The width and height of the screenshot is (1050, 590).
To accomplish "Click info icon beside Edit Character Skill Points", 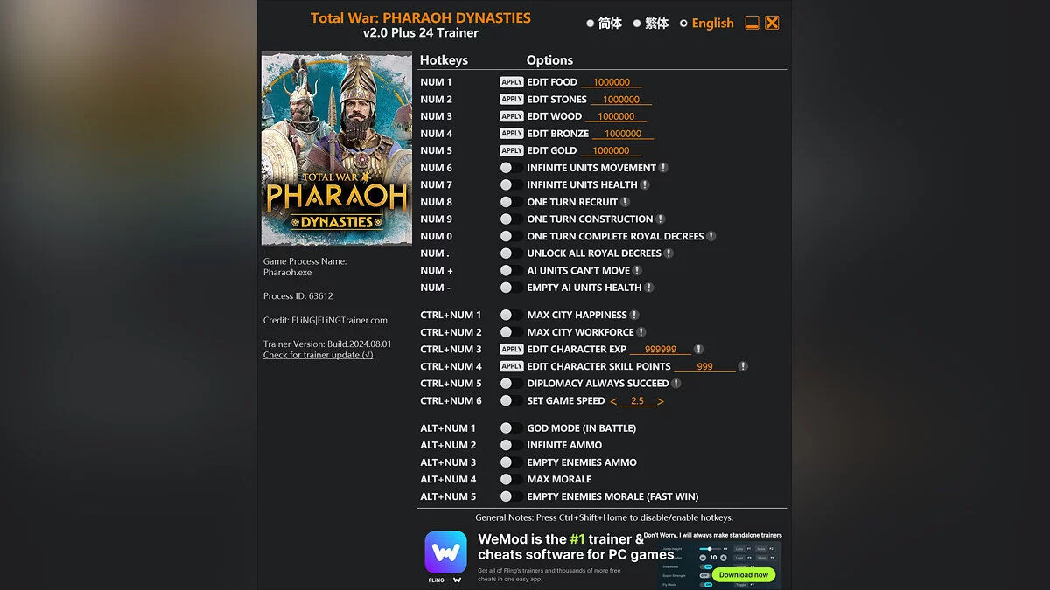I will [x=743, y=366].
